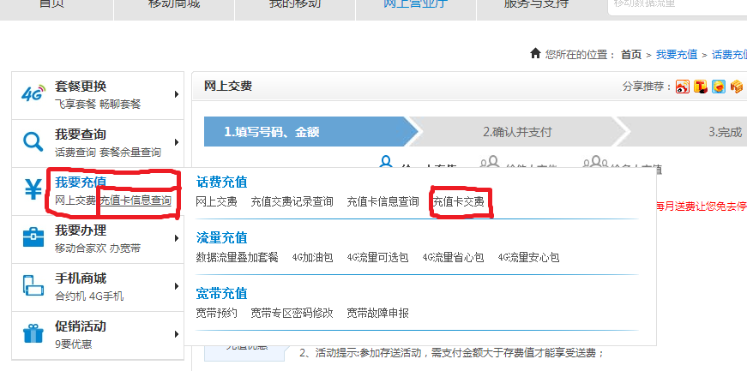Open the 我要办理 sidebar menu title
This screenshot has height=371, width=747.
tap(81, 230)
